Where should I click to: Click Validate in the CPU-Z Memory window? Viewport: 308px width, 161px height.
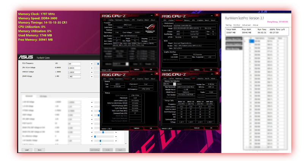136,128
